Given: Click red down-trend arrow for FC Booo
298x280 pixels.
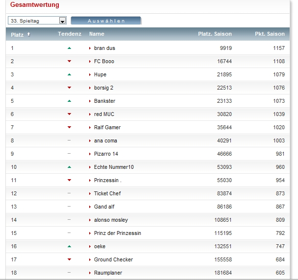Looking at the screenshot, I should click(x=69, y=61).
